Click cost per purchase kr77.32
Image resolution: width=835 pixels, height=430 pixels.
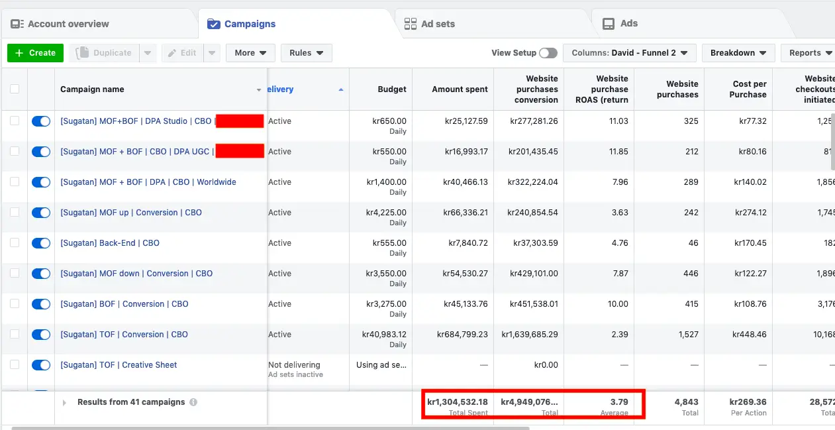point(753,121)
